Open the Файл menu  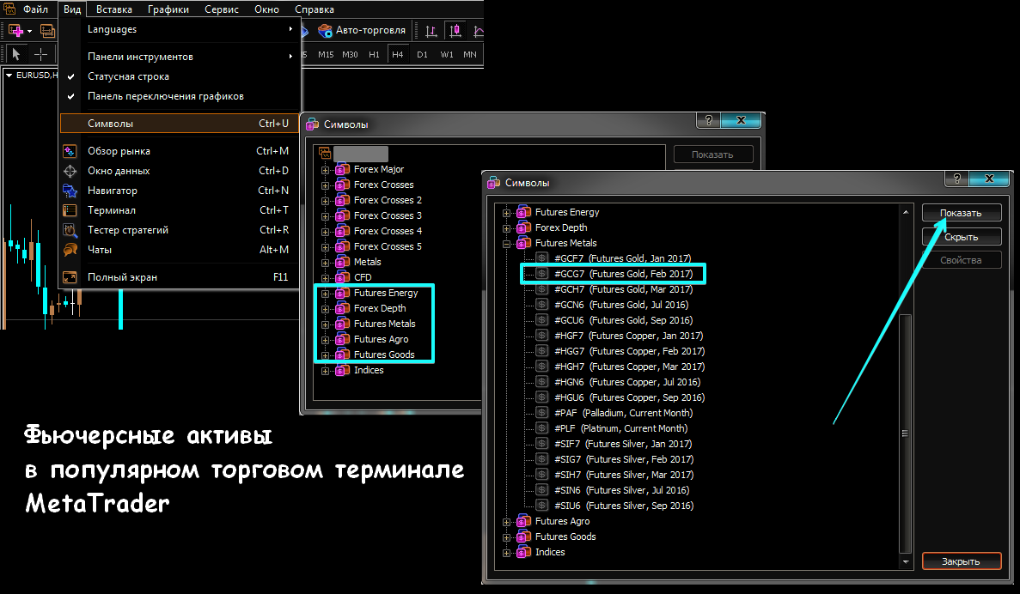click(x=36, y=9)
